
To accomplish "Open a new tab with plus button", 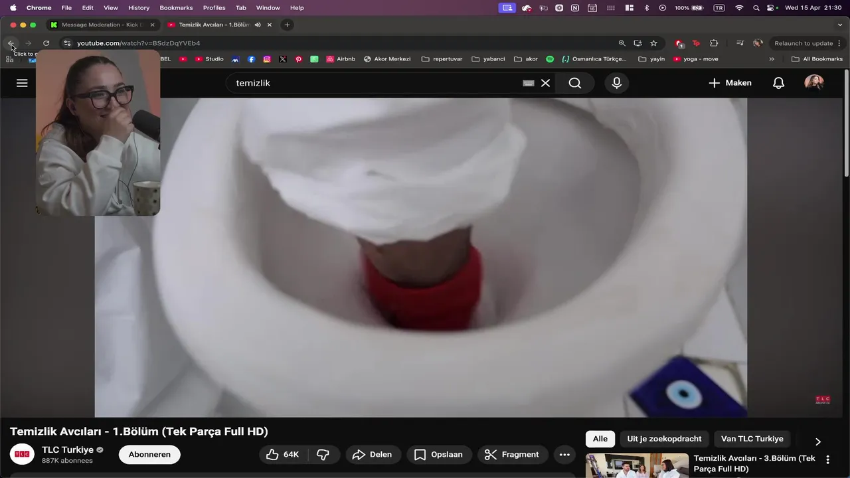I will pyautogui.click(x=287, y=25).
